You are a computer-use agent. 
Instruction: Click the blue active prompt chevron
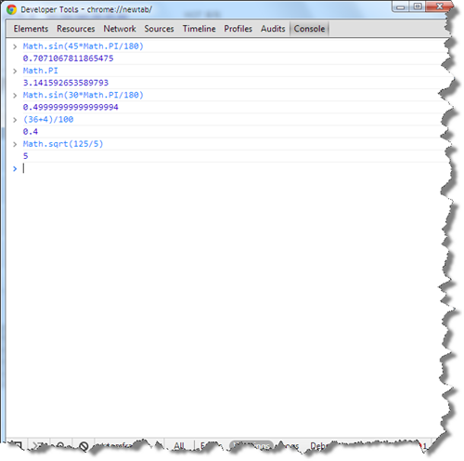click(x=15, y=168)
